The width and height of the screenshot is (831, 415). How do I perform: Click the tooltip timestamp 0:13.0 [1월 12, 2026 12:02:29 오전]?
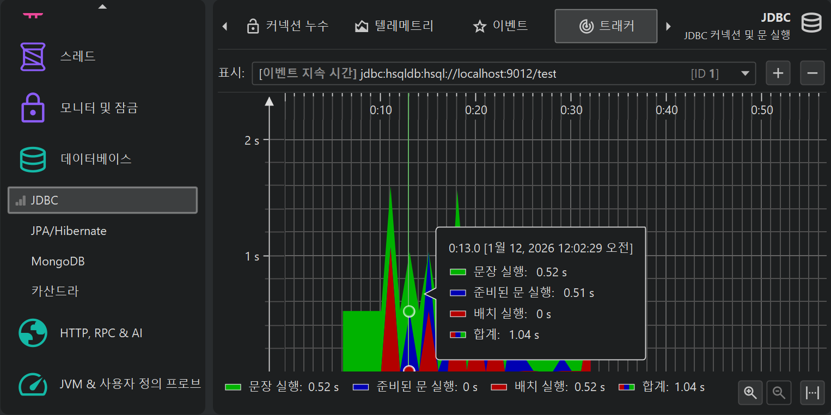click(540, 249)
